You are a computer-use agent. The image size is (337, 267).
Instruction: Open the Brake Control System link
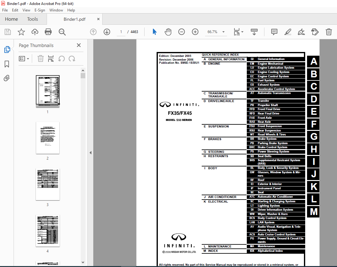tap(276, 147)
